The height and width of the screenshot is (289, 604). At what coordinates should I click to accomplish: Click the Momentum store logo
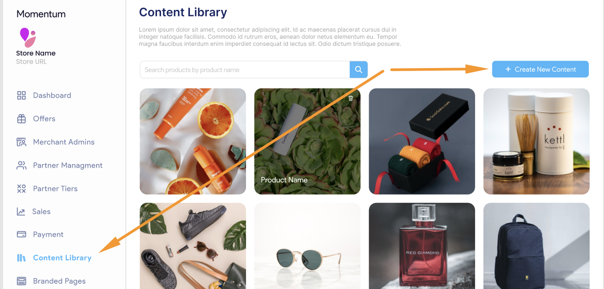[x=28, y=37]
